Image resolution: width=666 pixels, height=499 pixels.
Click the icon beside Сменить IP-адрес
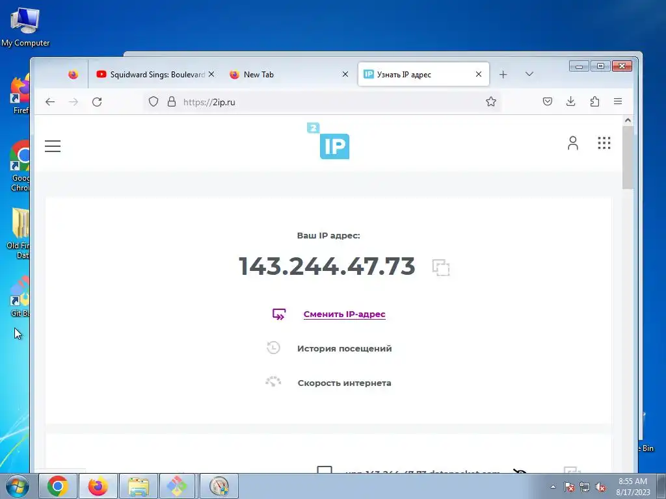coord(278,314)
